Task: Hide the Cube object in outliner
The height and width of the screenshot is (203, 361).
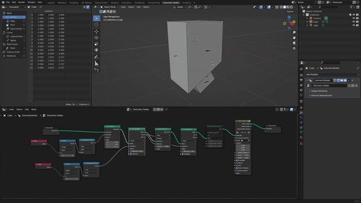Action: click(354, 21)
